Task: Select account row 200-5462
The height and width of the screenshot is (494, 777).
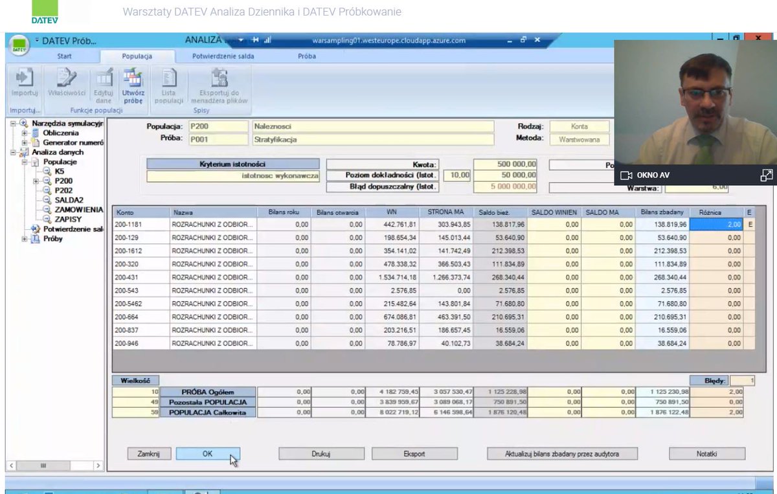Action: (x=433, y=304)
